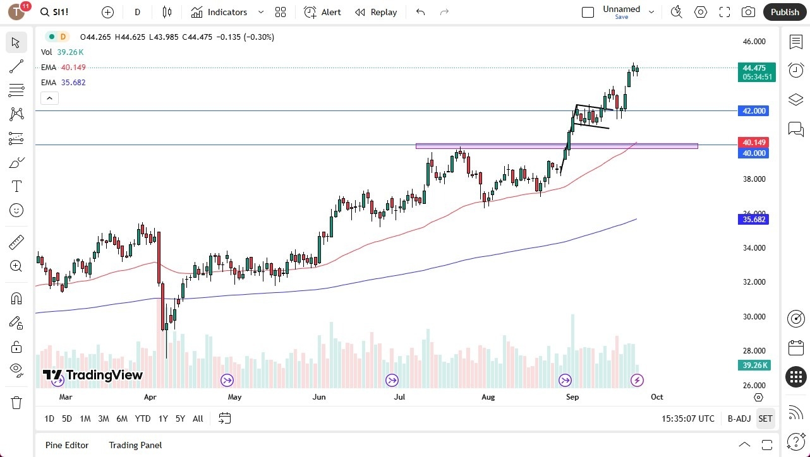Enable B-ADJ back-adjustment mode
Viewport: 810px width, 457px height.
[x=739, y=418]
